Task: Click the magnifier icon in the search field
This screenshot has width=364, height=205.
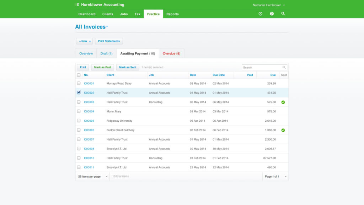Action: point(284,67)
